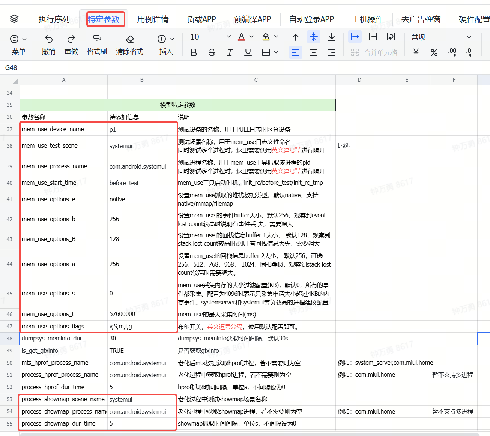
Task: Switch to the 自动登录APP tab
Action: [311, 19]
